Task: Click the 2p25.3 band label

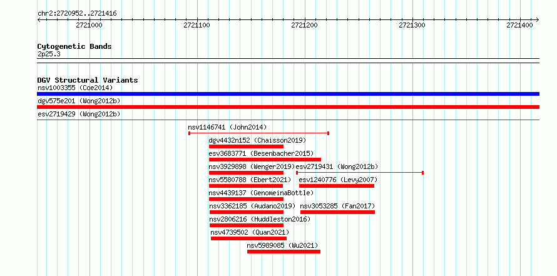Action: [x=49, y=54]
